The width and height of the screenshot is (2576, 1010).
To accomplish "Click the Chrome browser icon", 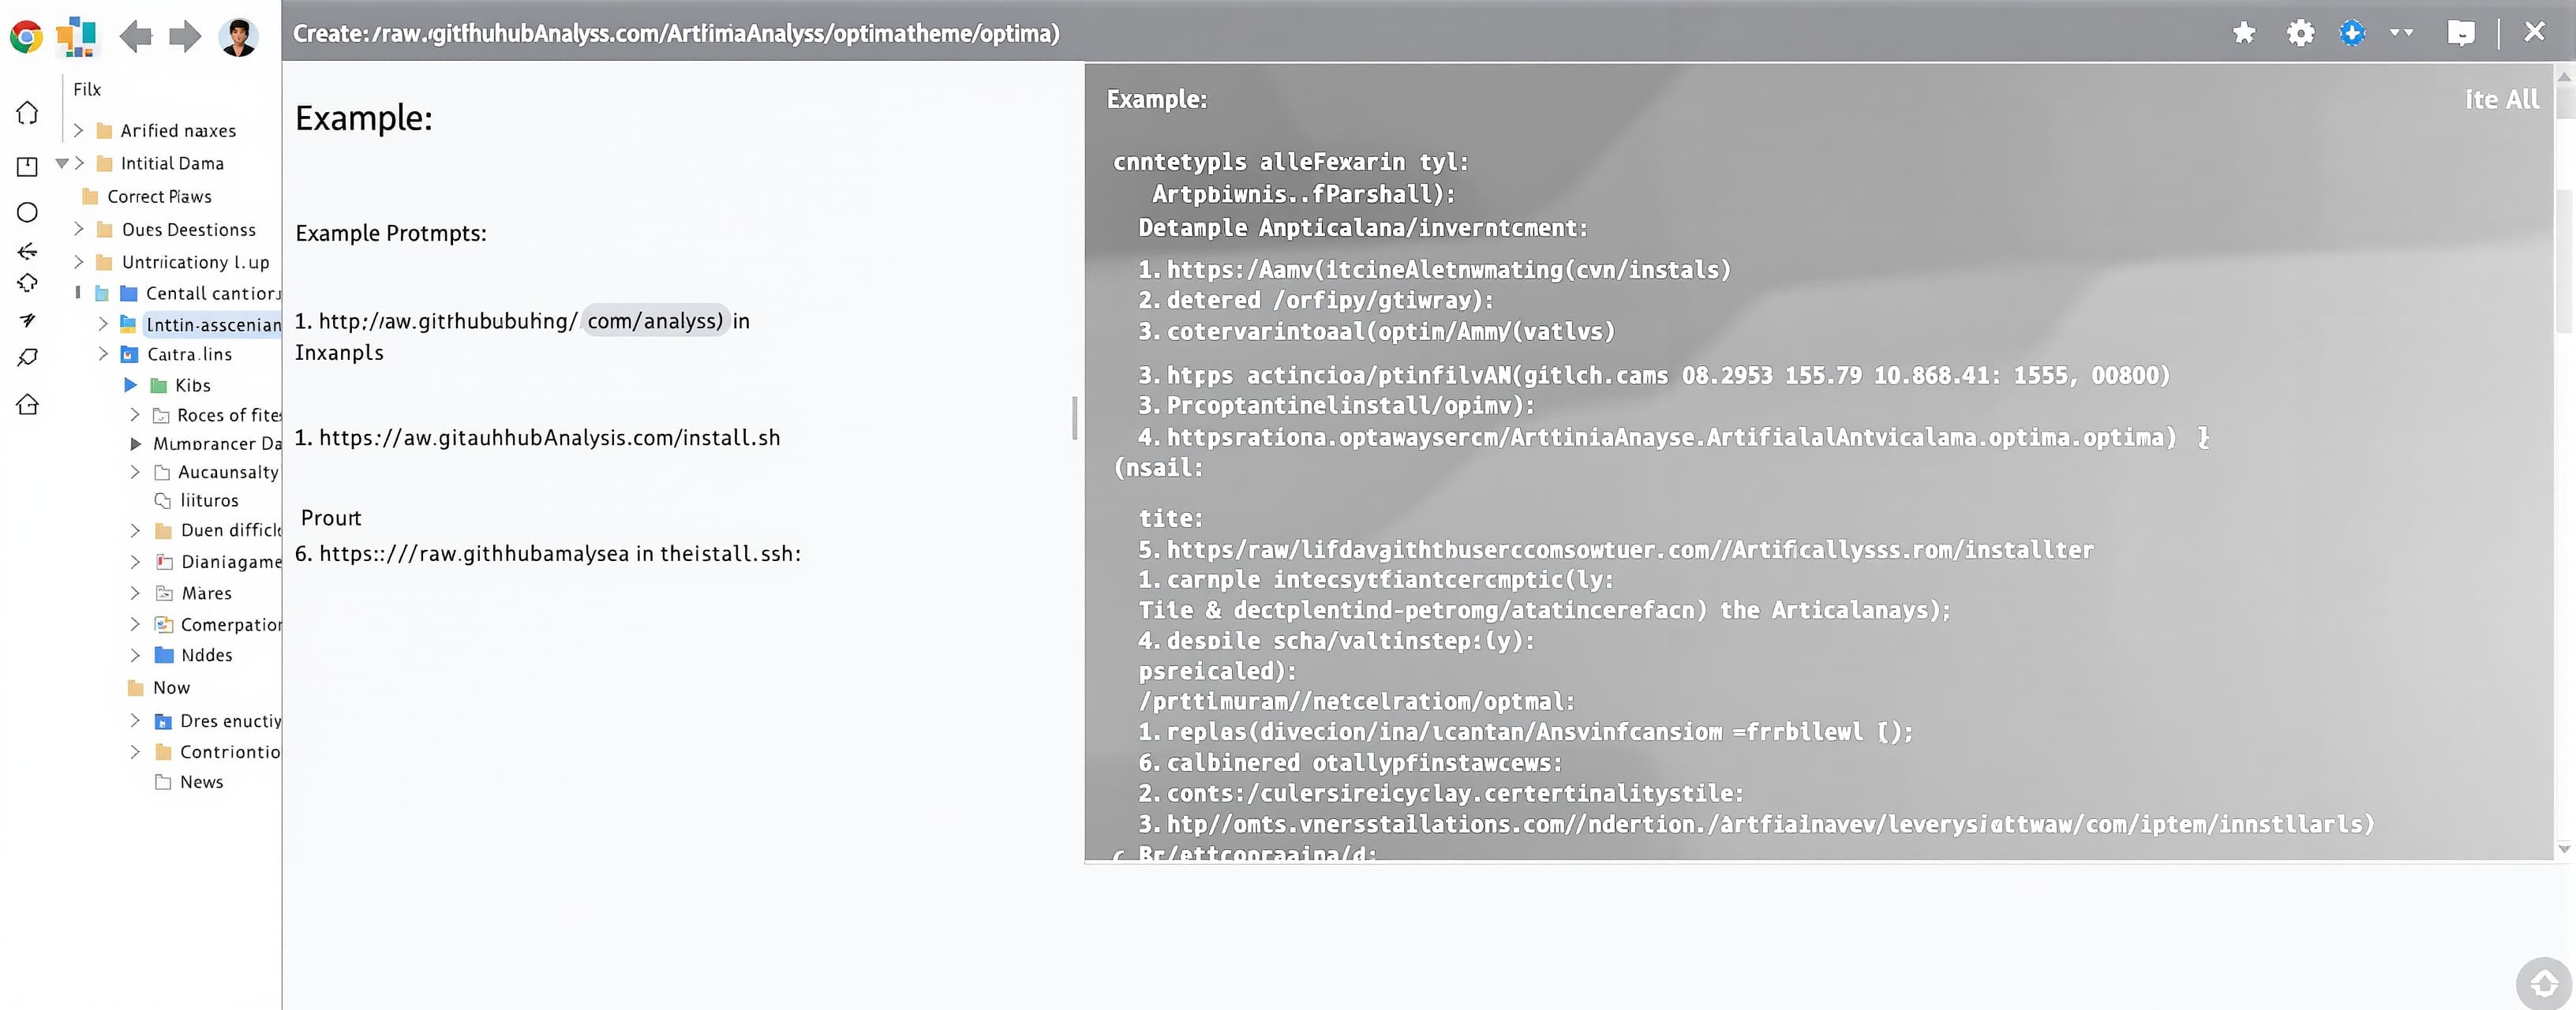I will (26, 37).
